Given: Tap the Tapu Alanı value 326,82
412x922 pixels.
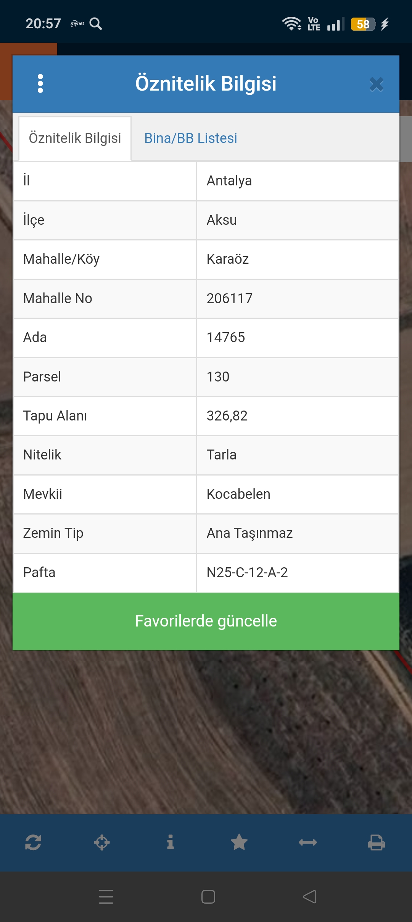Looking at the screenshot, I should pyautogui.click(x=227, y=416).
